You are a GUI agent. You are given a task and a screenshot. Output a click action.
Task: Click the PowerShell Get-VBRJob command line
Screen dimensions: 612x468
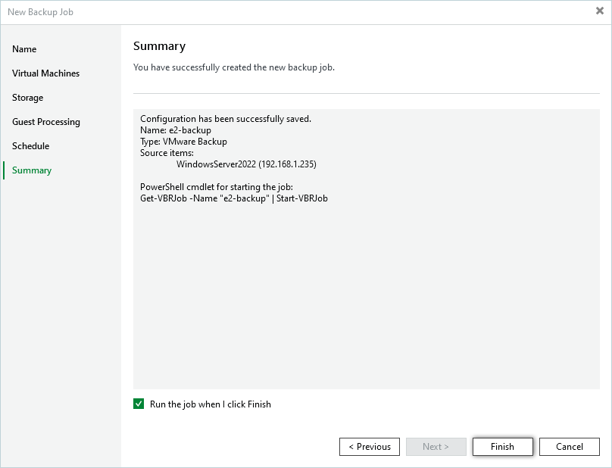234,198
